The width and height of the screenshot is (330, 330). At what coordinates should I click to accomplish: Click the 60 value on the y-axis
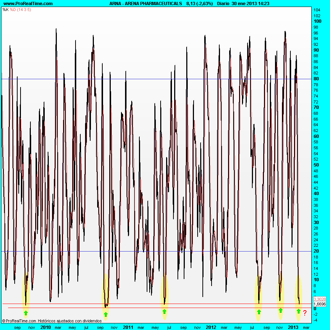tap(316, 136)
